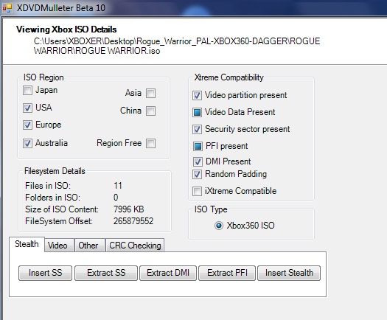Viewport: 387px width, 320px height.
Task: Click the 'Filesystem Details' group title
Action: coord(55,171)
